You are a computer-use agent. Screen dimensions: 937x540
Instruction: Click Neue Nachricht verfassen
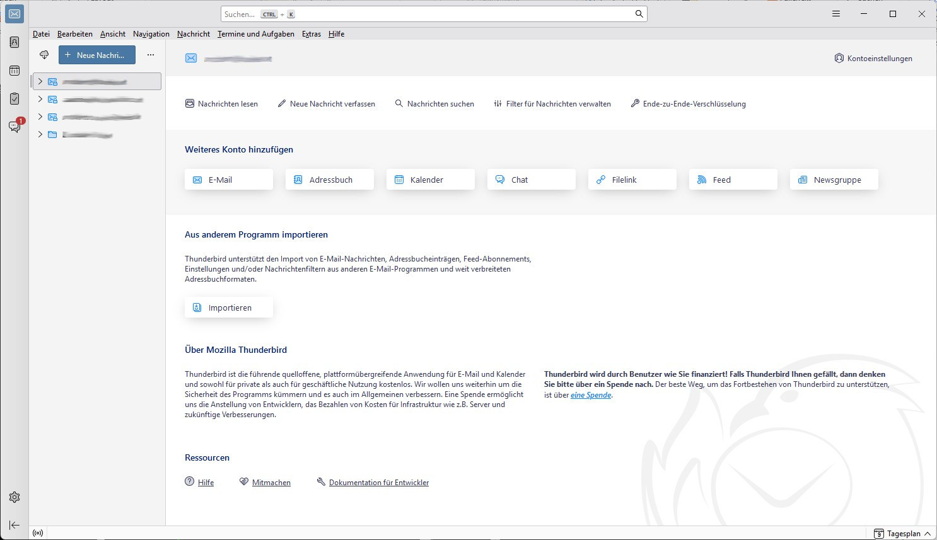click(x=326, y=104)
